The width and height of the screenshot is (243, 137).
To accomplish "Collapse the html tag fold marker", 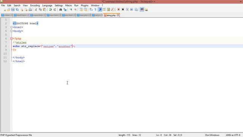I will click(11, 27).
